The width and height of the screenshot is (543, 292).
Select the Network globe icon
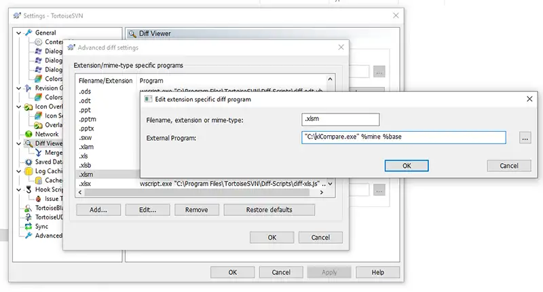pos(29,134)
